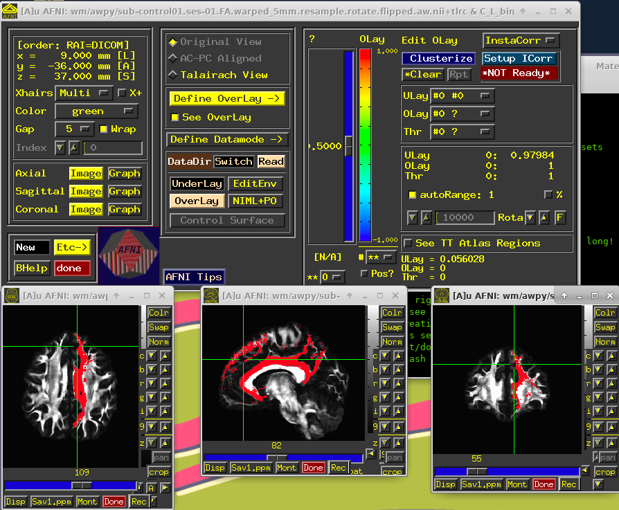Open the ULay sub-brick dropdown
The image size is (619, 510).
[x=462, y=96]
